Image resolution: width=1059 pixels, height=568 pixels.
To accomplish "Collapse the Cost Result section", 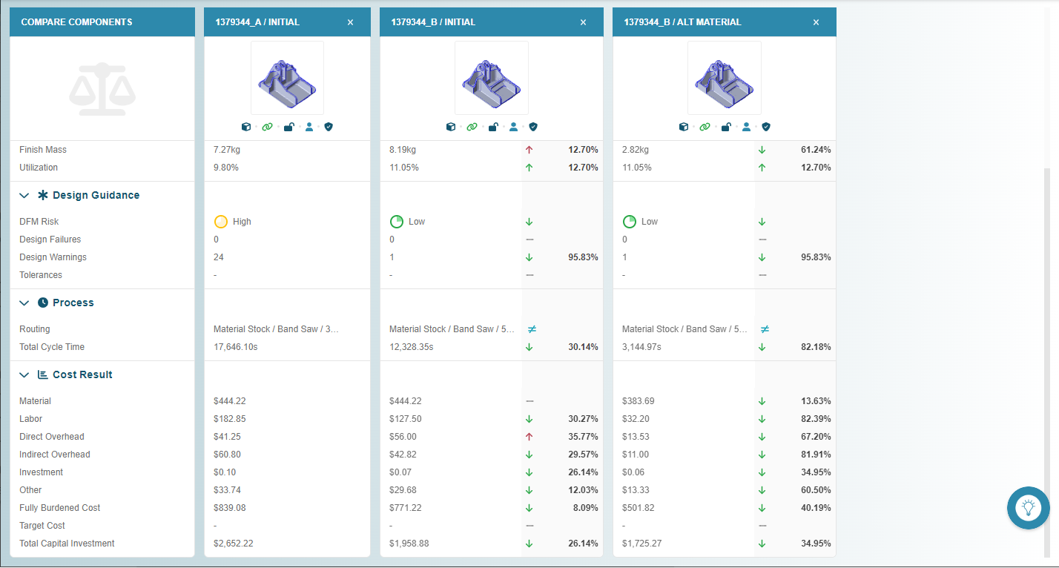I will (x=24, y=375).
